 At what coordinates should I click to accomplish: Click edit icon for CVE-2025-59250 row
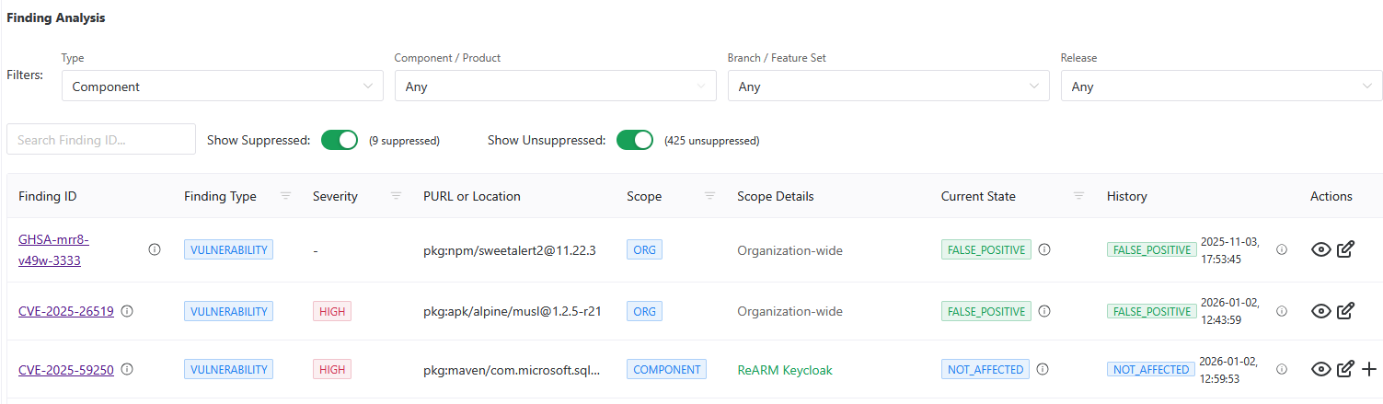coord(1345,369)
